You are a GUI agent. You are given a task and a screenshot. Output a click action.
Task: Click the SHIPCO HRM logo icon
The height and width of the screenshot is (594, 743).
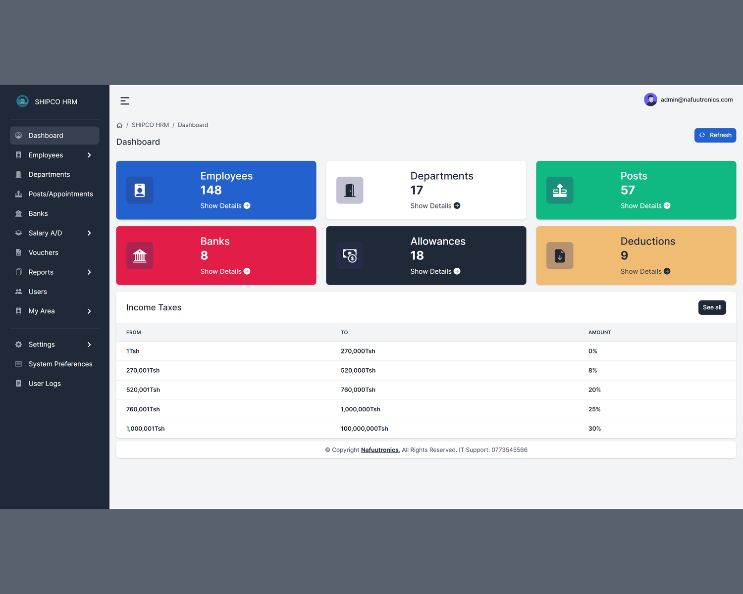click(22, 101)
